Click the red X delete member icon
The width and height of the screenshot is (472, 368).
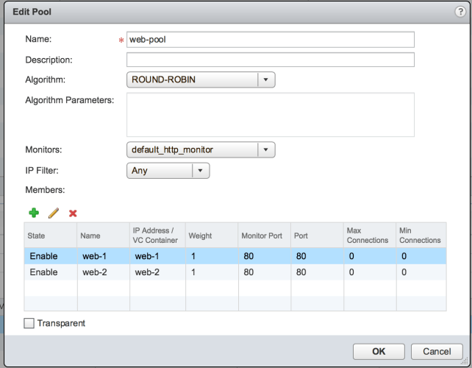73,213
